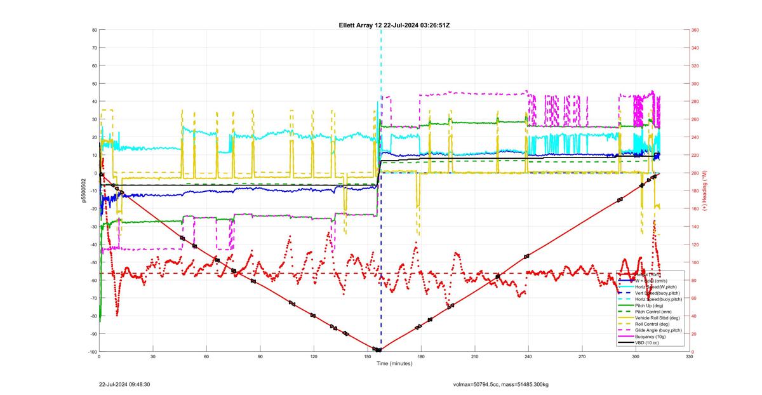Viewport: 762px width, 395px height.
Task: Click the solid black VBD line sample in legend
Action: (x=625, y=343)
